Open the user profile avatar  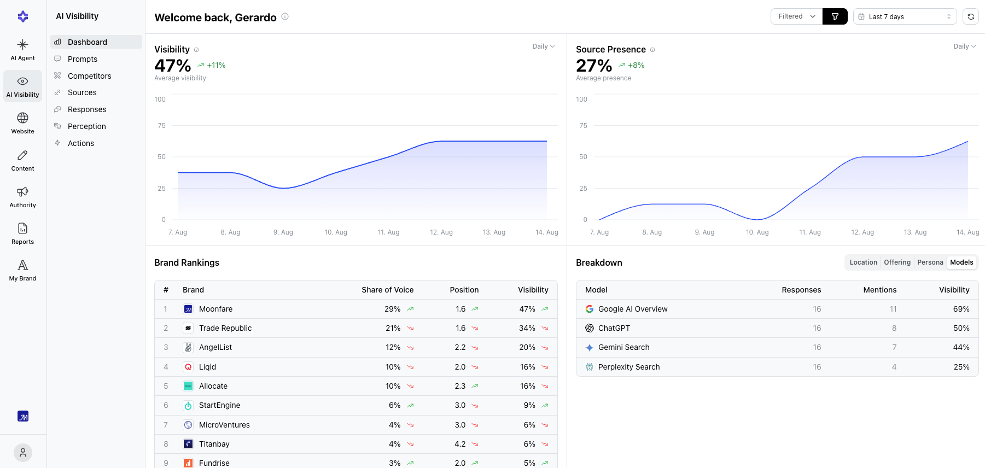pyautogui.click(x=23, y=453)
